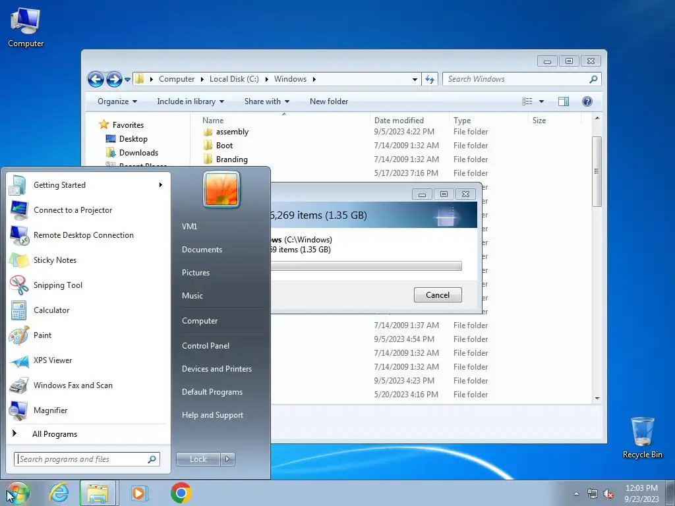
Task: Click the dialog progress bar
Action: click(367, 266)
